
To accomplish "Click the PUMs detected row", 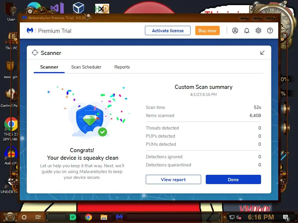I will [203, 144].
